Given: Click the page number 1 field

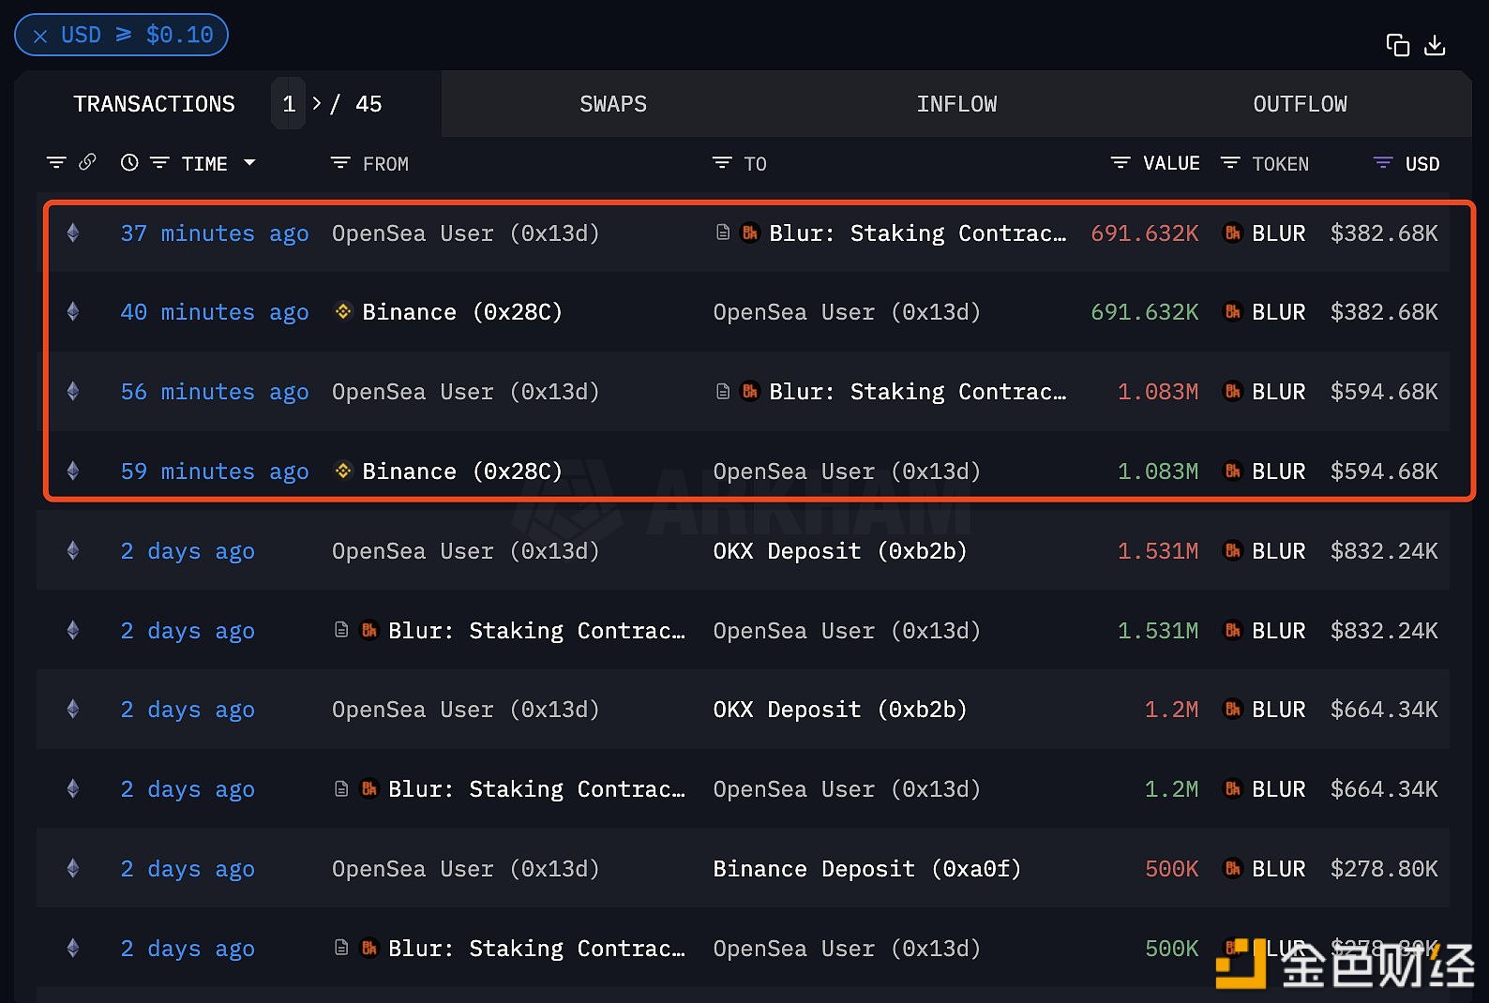Looking at the screenshot, I should tap(289, 104).
